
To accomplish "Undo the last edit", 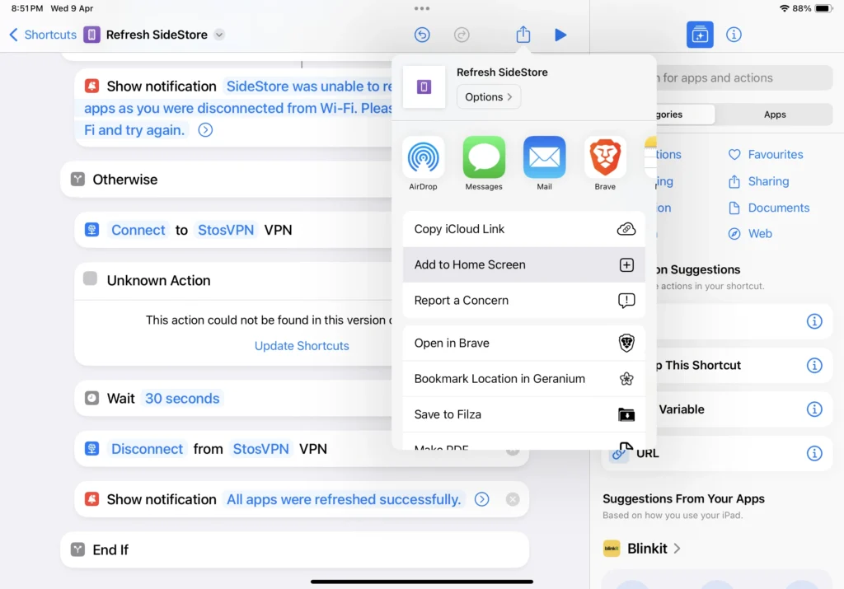I will pos(422,35).
